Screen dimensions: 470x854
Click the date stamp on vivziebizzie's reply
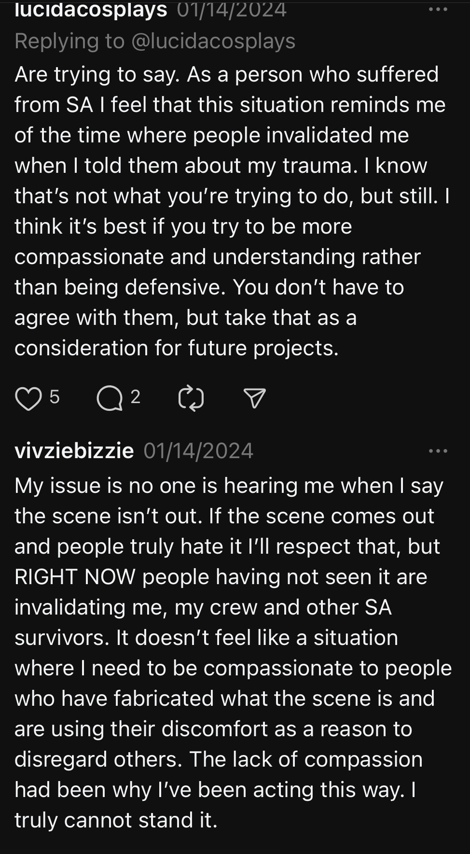pos(198,451)
